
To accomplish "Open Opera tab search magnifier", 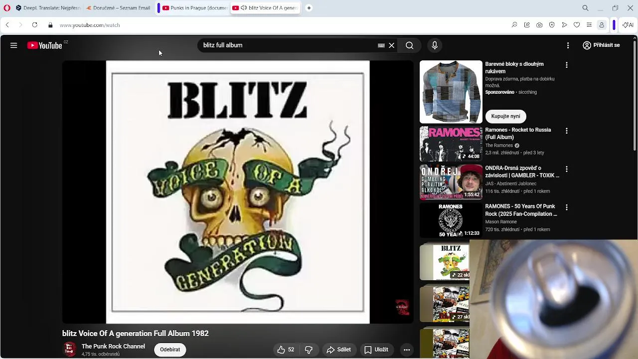I will [x=586, y=8].
